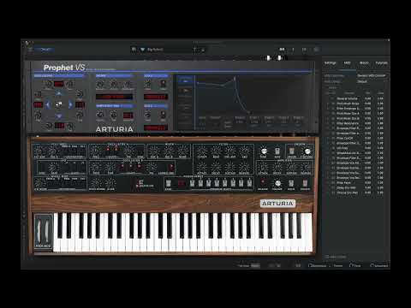Click the Oscillator A Freq knob
Image resolution: width=411 pixels, height=308 pixels.
pos(96,151)
